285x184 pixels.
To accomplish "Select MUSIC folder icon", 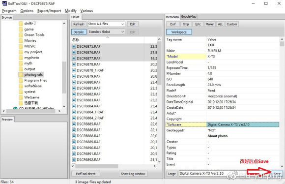I will point(21,46).
